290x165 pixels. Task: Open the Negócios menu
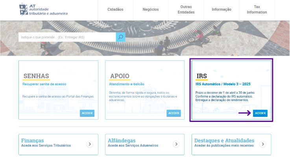point(151,9)
